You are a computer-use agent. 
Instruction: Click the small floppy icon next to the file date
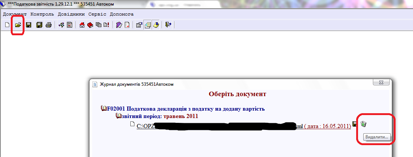click(355, 124)
